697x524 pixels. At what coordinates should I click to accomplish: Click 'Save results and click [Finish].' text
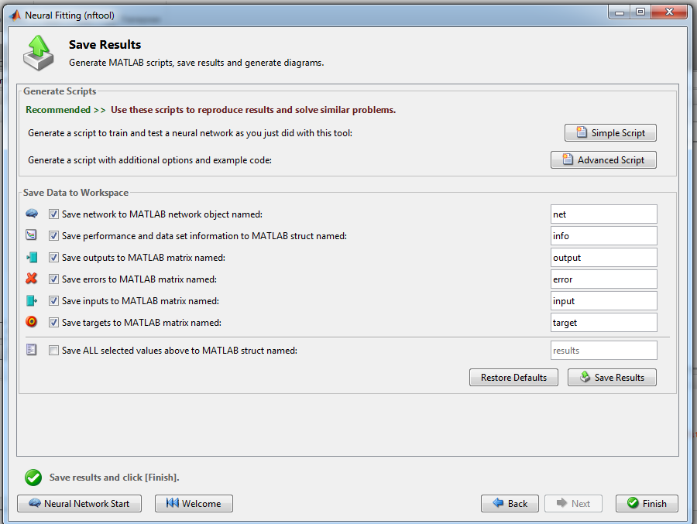coord(115,478)
